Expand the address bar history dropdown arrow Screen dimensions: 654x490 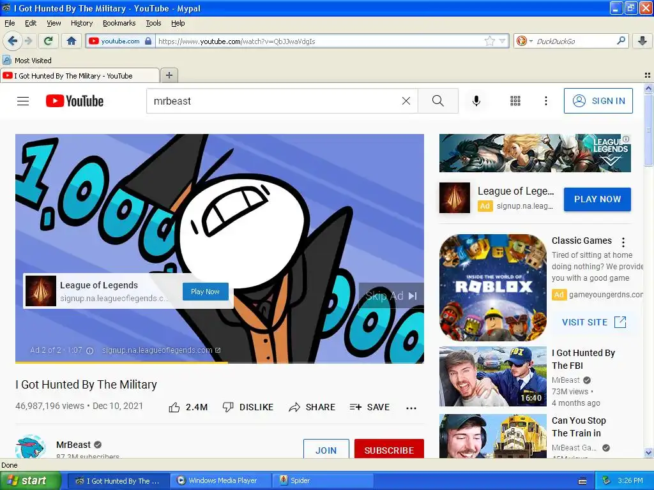pos(502,41)
